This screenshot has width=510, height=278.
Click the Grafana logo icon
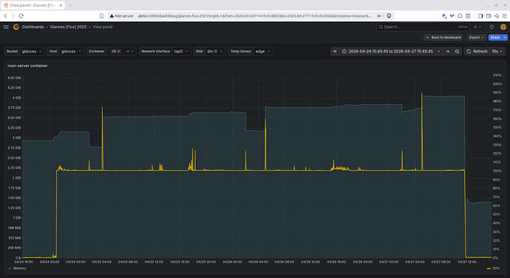pos(16,27)
